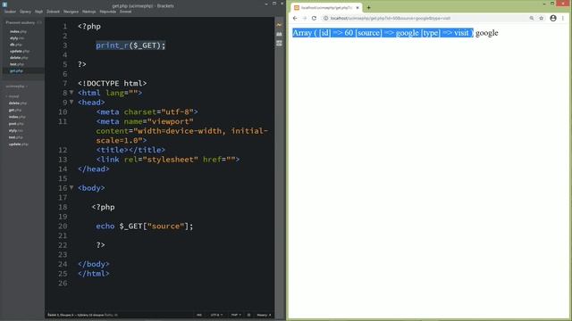Collapse the head tag fold arrow line 9

[x=71, y=102]
